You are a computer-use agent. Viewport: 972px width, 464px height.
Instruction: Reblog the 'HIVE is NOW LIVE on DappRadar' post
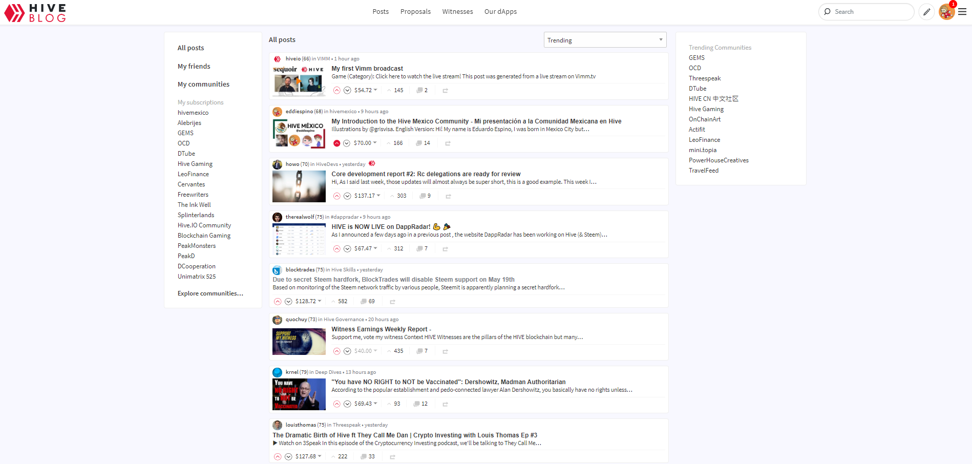[x=445, y=249]
